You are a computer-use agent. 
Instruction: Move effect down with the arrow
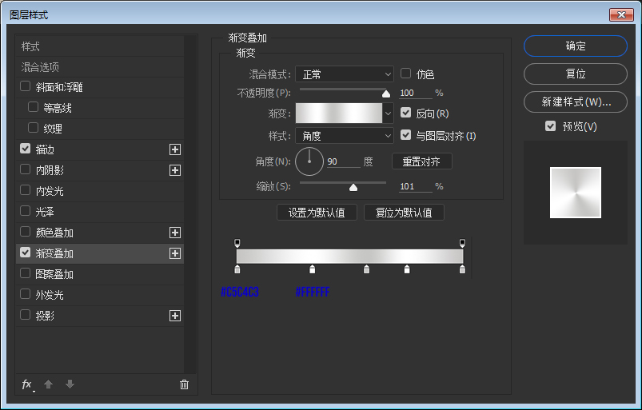coord(70,384)
